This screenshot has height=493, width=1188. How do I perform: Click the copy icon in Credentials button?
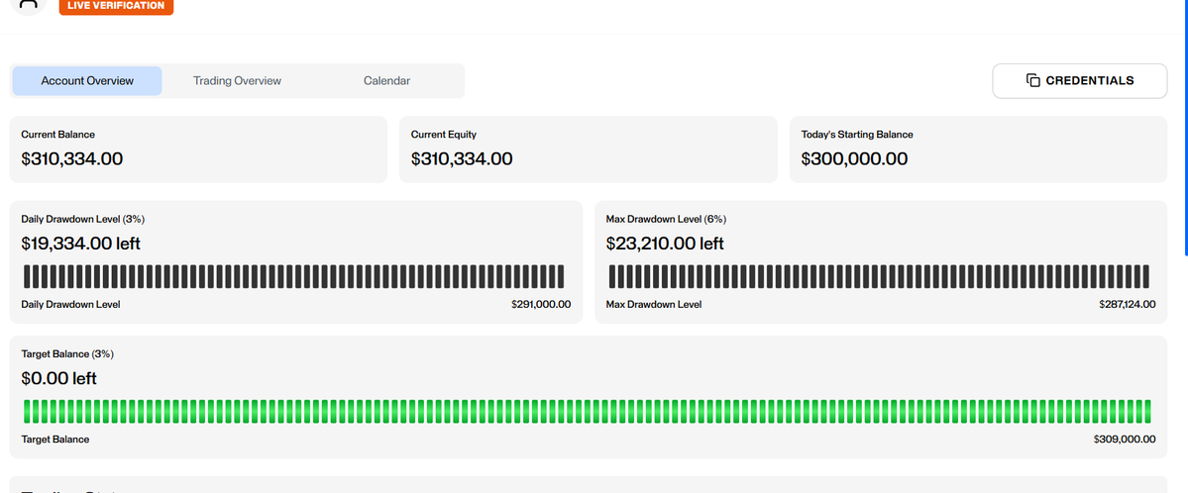pyautogui.click(x=1032, y=80)
